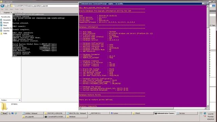Image resolution: width=217 pixels, height=122 pixels.
Task: Open Searches in Favorite Links
Action: pos(6,31)
